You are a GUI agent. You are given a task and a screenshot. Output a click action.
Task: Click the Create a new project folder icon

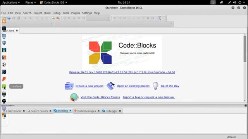pos(69,86)
